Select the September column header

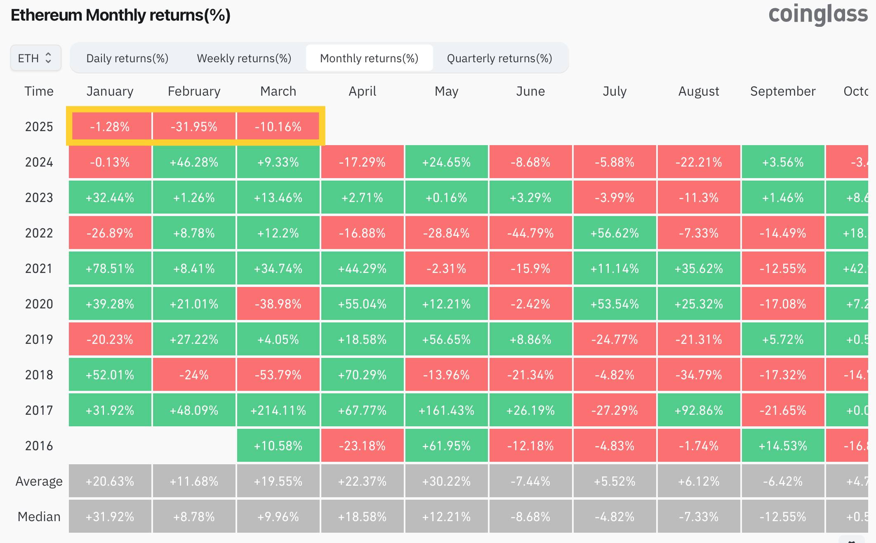click(782, 91)
